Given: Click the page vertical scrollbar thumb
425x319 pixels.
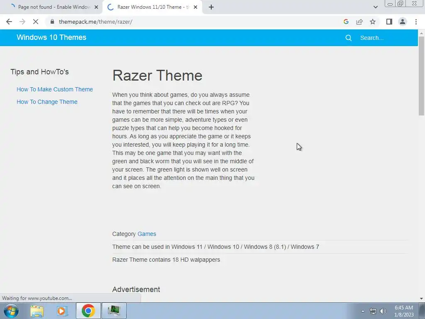Looking at the screenshot, I should pyautogui.click(x=421, y=76).
